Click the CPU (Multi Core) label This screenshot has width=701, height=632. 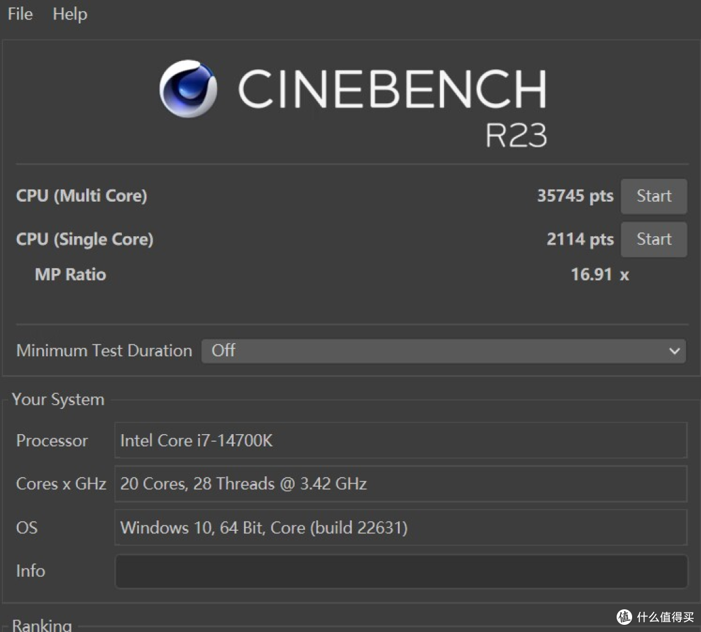81,196
